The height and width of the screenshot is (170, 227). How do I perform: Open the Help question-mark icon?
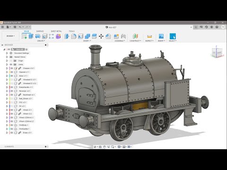tap(217, 27)
